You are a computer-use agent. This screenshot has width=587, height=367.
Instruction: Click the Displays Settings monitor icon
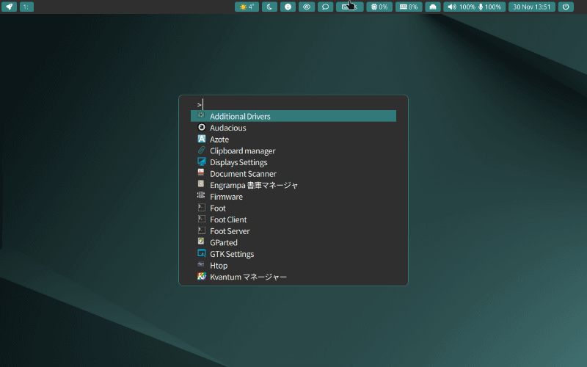[201, 161]
